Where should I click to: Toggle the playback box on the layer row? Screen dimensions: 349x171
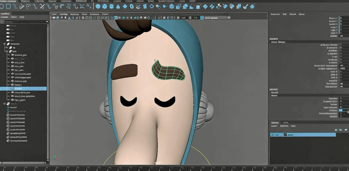coord(277,135)
